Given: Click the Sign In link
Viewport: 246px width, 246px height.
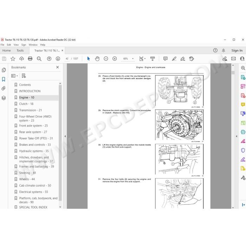Looking at the screenshot, I should point(237,51).
